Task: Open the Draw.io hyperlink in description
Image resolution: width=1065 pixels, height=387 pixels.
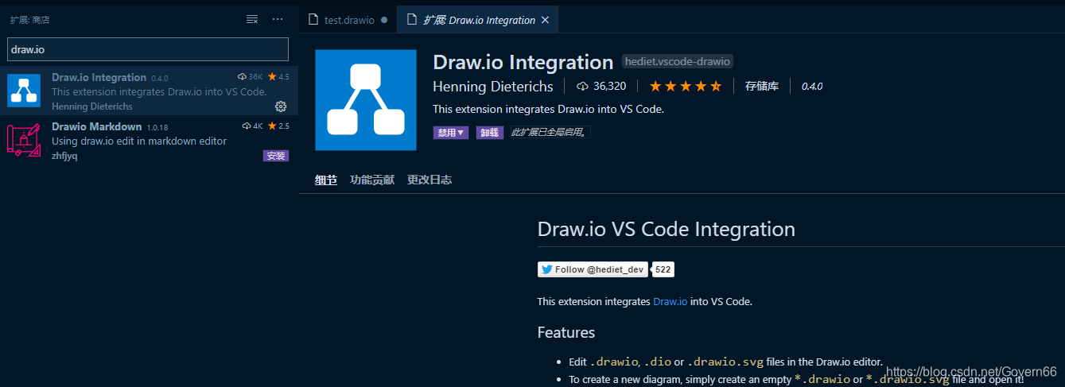Action: 670,302
